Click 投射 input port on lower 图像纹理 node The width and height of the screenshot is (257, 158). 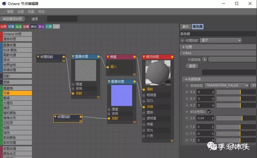coord(109,118)
